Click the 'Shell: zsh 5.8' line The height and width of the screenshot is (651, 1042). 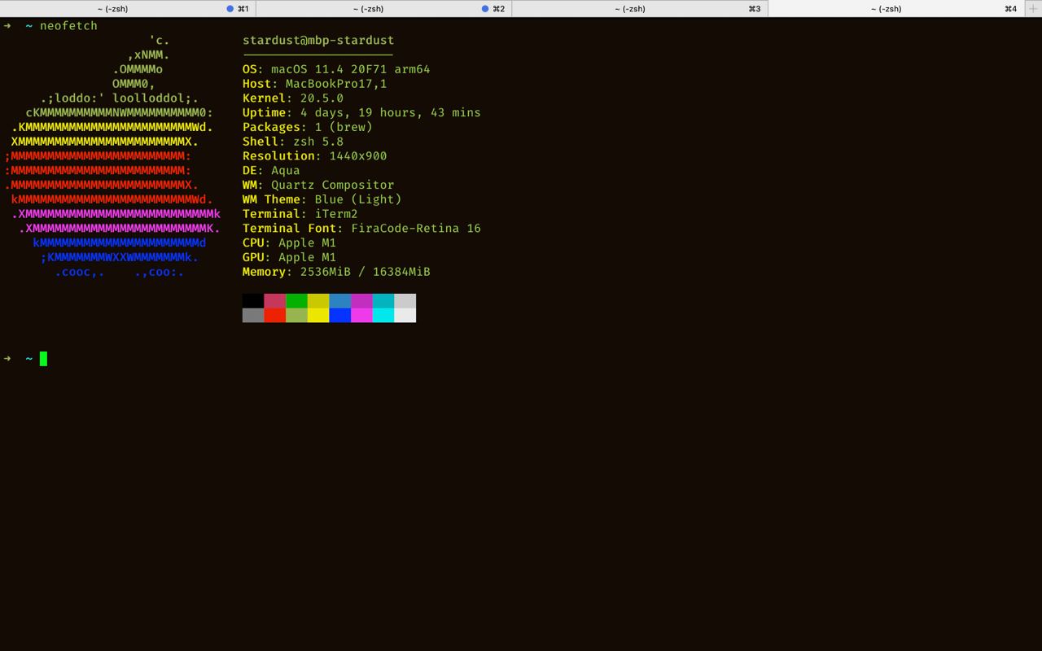293,142
